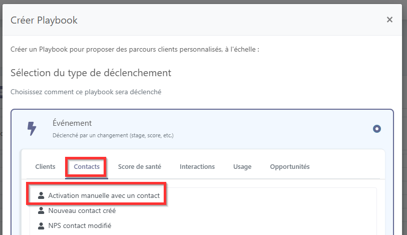Click the Sélection du type de déclenchement heading
The width and height of the screenshot is (407, 235).
(x=91, y=73)
